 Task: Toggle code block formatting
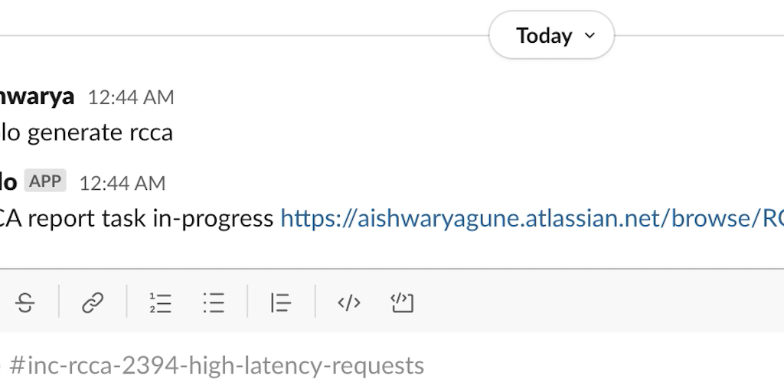coord(402,303)
